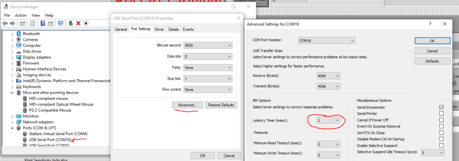Click the Disk drives category icon
The image size is (459, 161).
click(x=19, y=51)
